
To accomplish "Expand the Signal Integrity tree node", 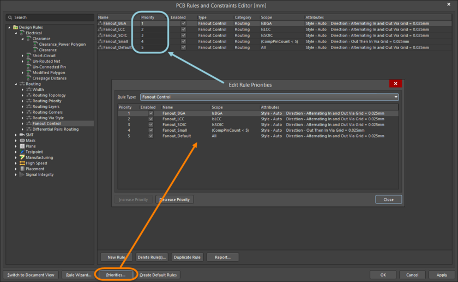I will coord(16,174).
